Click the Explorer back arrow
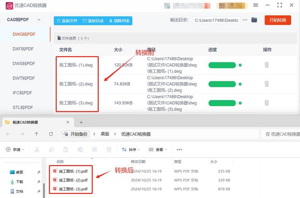Screen dimensions: 300x198 pos(8,134)
